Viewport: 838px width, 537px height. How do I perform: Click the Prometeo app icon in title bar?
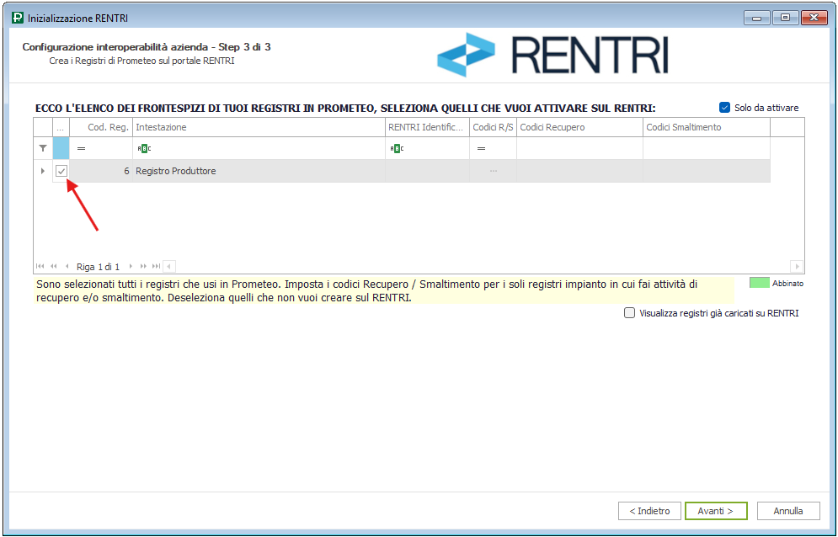(x=18, y=18)
